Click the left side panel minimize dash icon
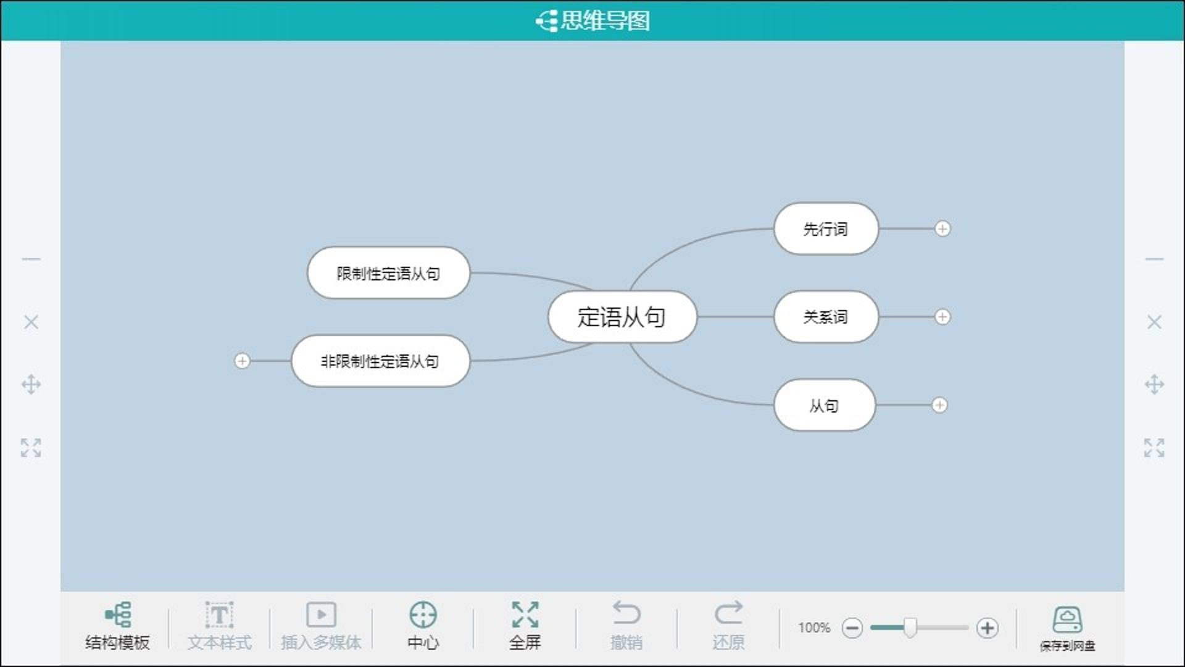Image resolution: width=1185 pixels, height=667 pixels. pos(31,259)
